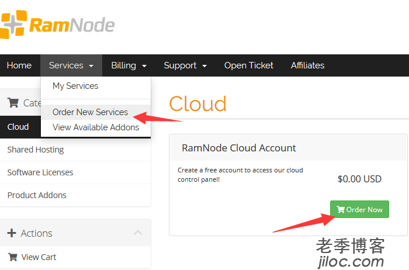Go to Home in navigation bar
The height and width of the screenshot is (270, 409).
19,65
